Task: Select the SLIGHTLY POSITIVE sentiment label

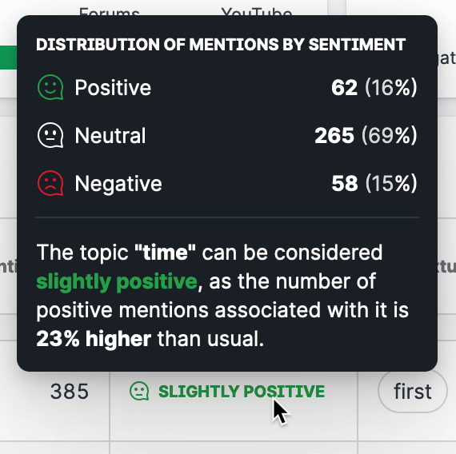Action: coord(242,391)
